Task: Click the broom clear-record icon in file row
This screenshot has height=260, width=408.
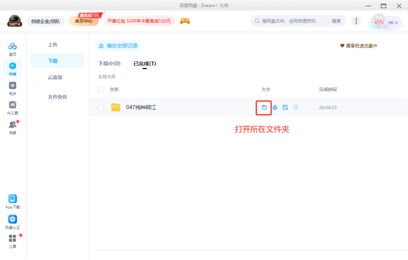Action: pos(275,107)
